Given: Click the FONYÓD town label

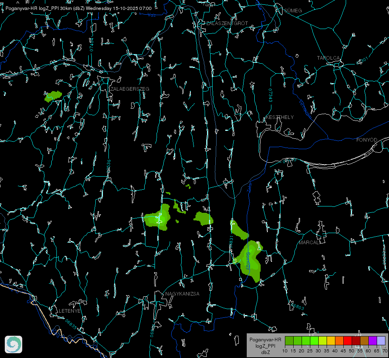Looking at the screenshot, I should coord(367,140).
